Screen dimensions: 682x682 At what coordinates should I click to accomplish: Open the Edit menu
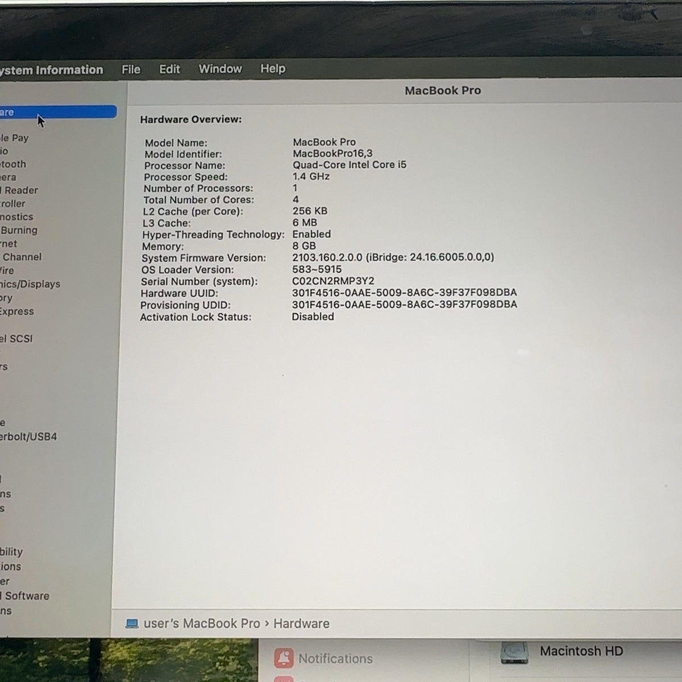point(169,69)
